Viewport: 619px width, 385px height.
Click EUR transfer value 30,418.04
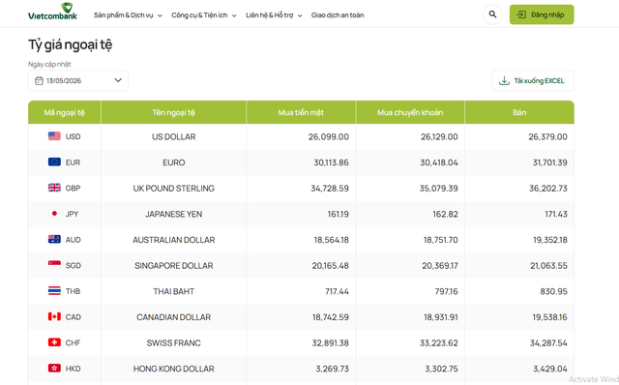438,163
